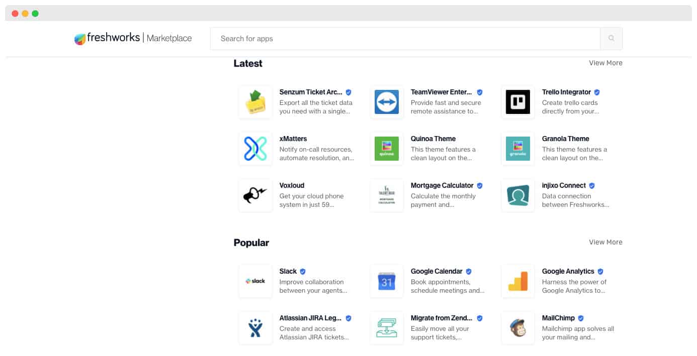Screen dimensions: 697x356
Task: Click 'Create trello cards' description
Action: click(571, 107)
